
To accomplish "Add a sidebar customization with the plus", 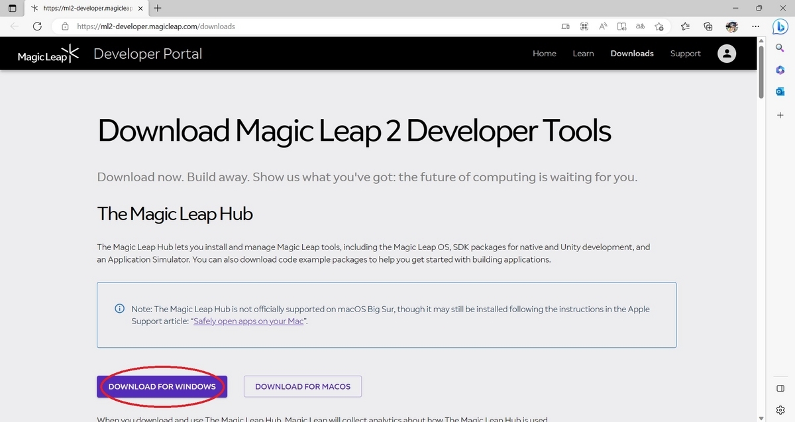I will [780, 113].
